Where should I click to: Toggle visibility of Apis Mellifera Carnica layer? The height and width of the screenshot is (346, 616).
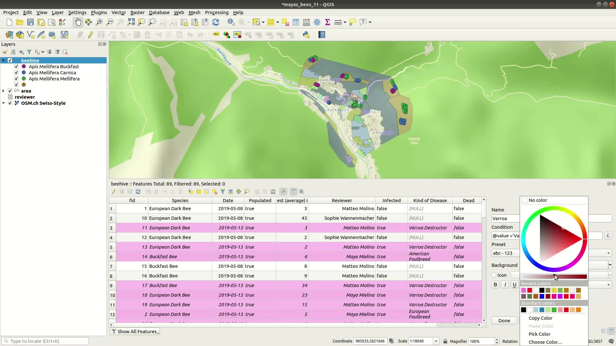click(16, 72)
